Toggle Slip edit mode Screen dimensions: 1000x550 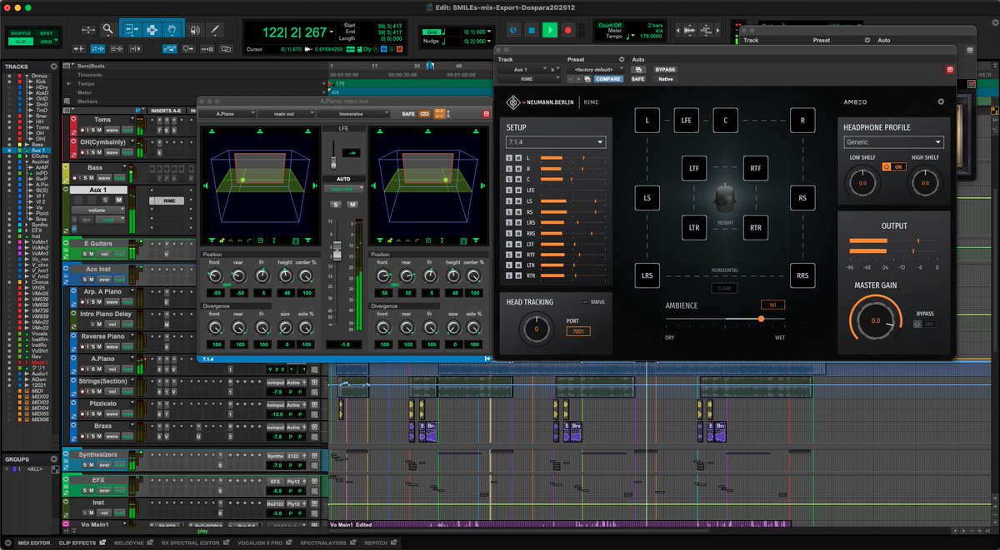pos(21,42)
